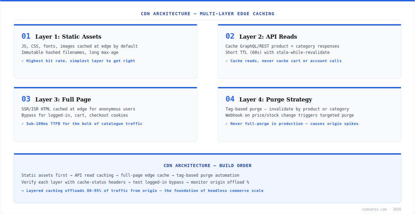Select the '02' number of Layer 2
Viewport: 415px width, 214px height.
(x=230, y=36)
